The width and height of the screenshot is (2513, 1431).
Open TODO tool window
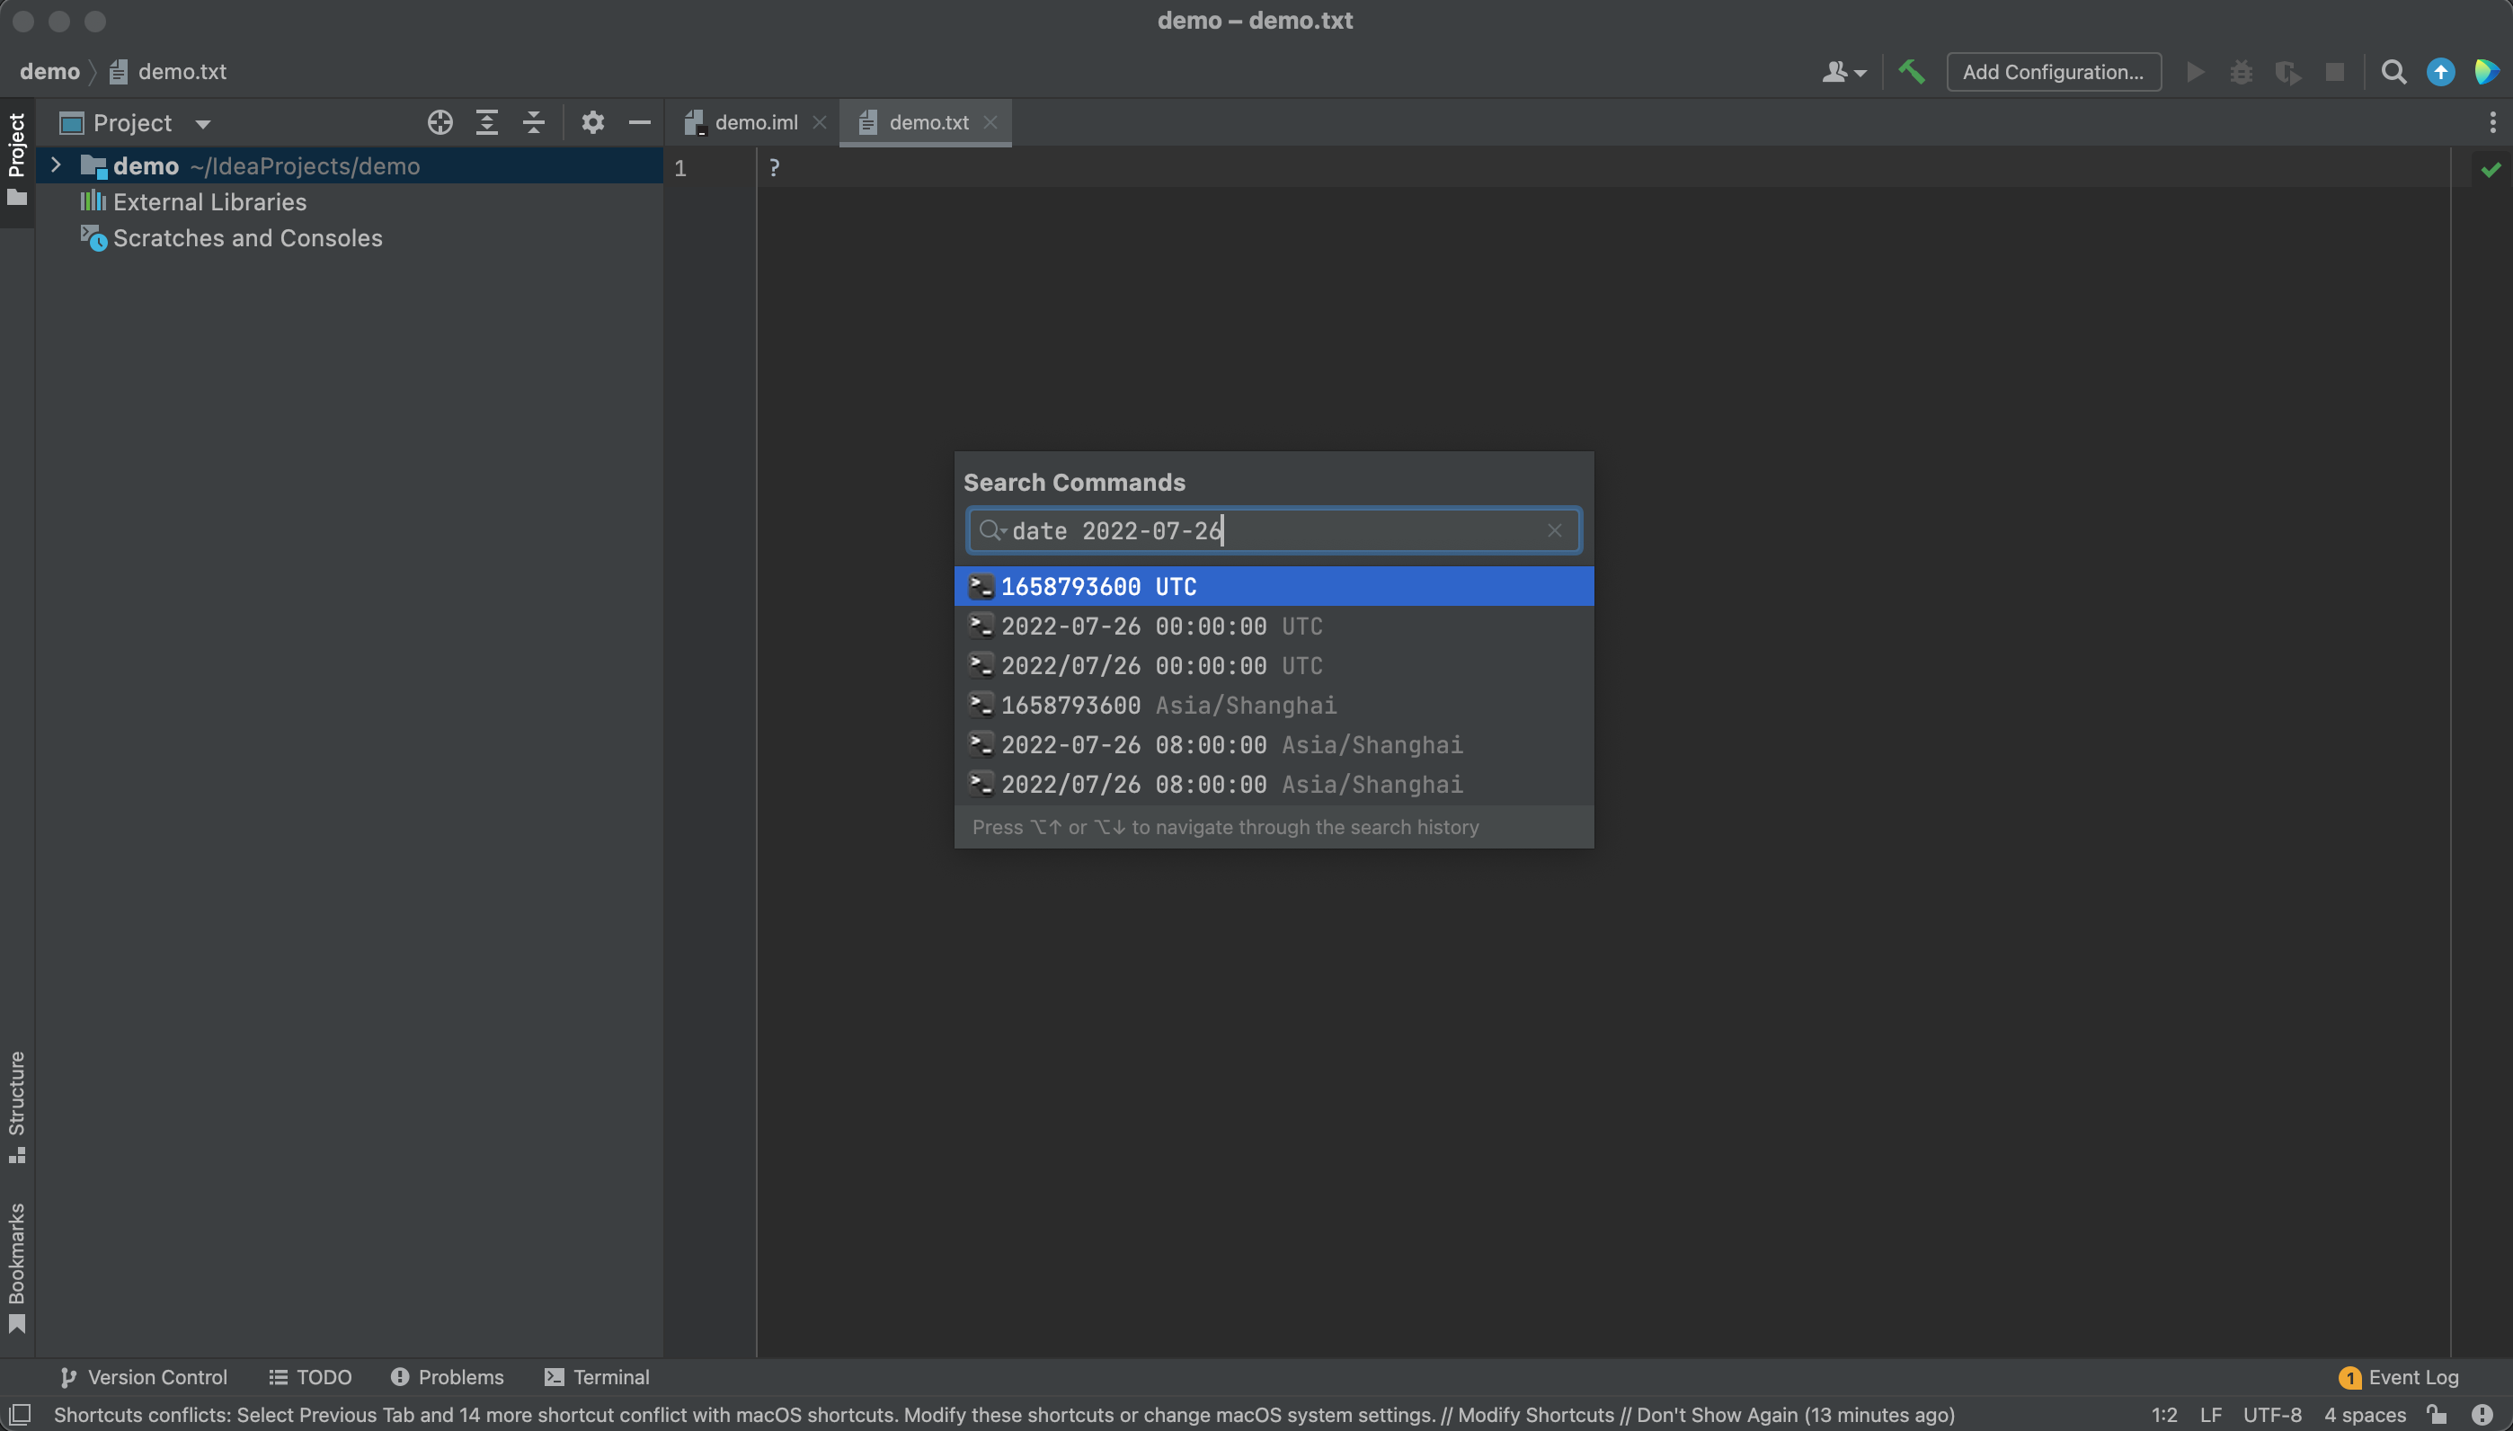[310, 1377]
